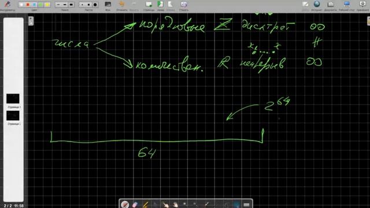Select the Pen tool in bottom palette
This screenshot has width=370, height=208.
pyautogui.click(x=125, y=205)
